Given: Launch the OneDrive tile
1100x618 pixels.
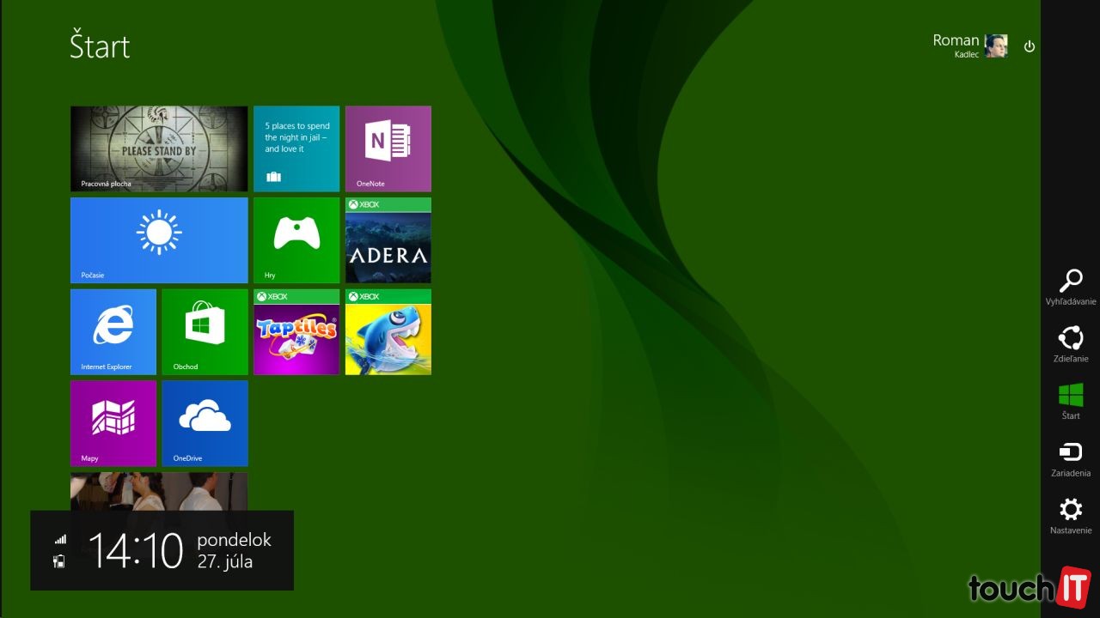Looking at the screenshot, I should coord(205,422).
